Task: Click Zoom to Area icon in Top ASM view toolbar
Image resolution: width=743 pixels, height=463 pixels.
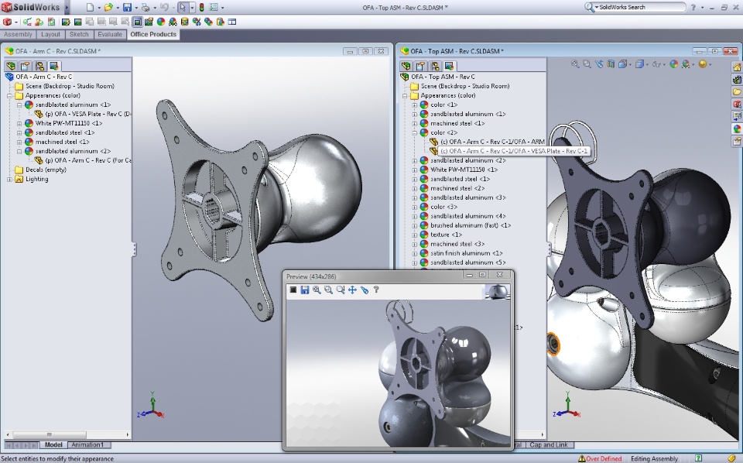Action: coord(587,64)
